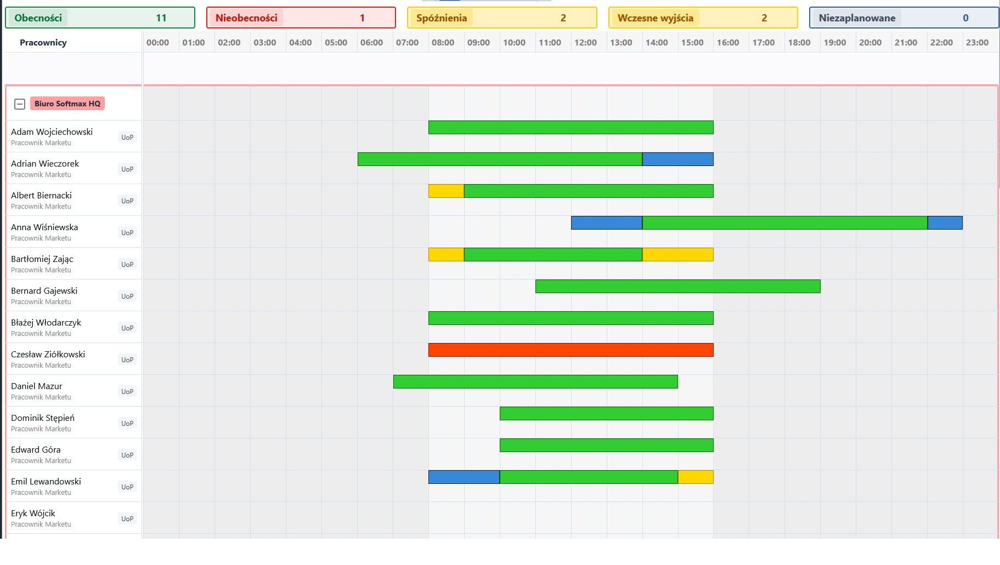
Task: Open employee Dominik Stępień
Action: pyautogui.click(x=43, y=418)
